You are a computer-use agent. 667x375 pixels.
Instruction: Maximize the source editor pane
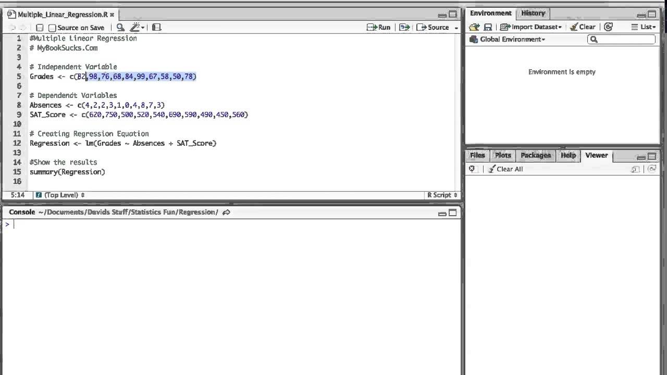point(453,15)
